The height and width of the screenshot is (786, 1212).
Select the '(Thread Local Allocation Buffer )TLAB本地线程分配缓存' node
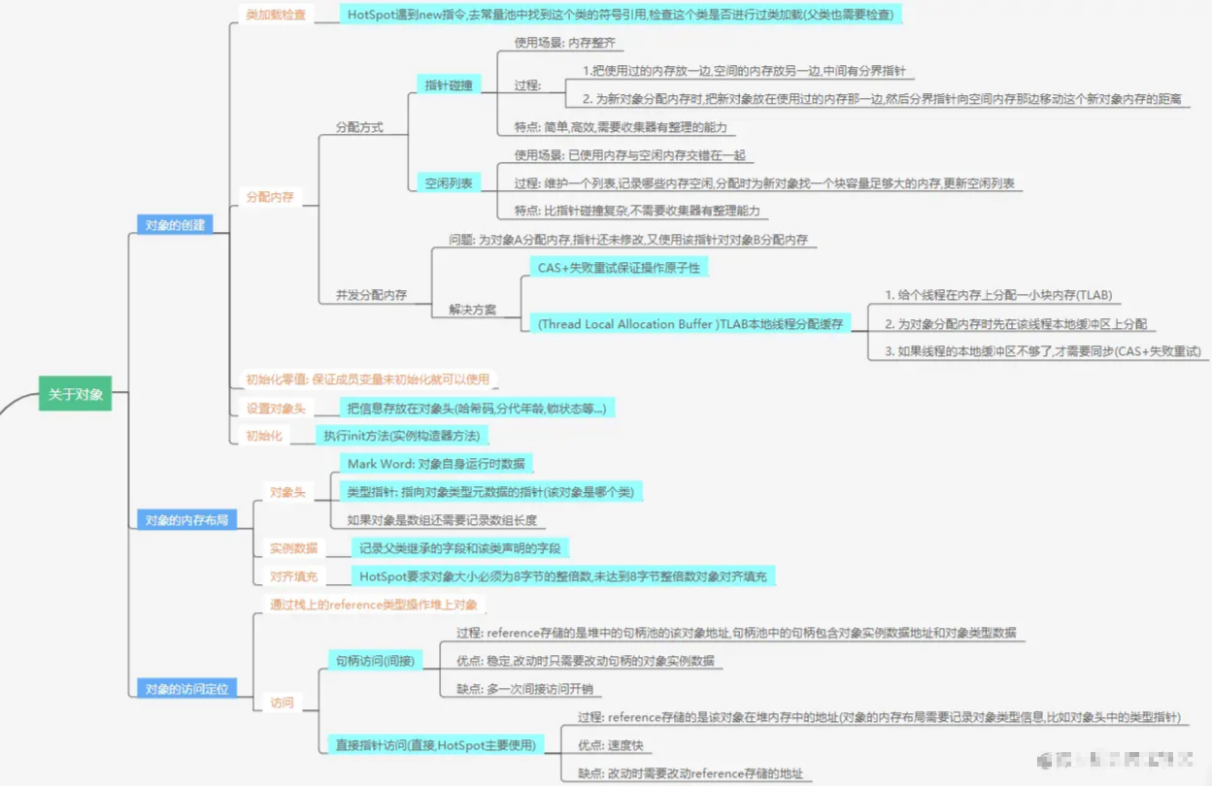tap(690, 324)
